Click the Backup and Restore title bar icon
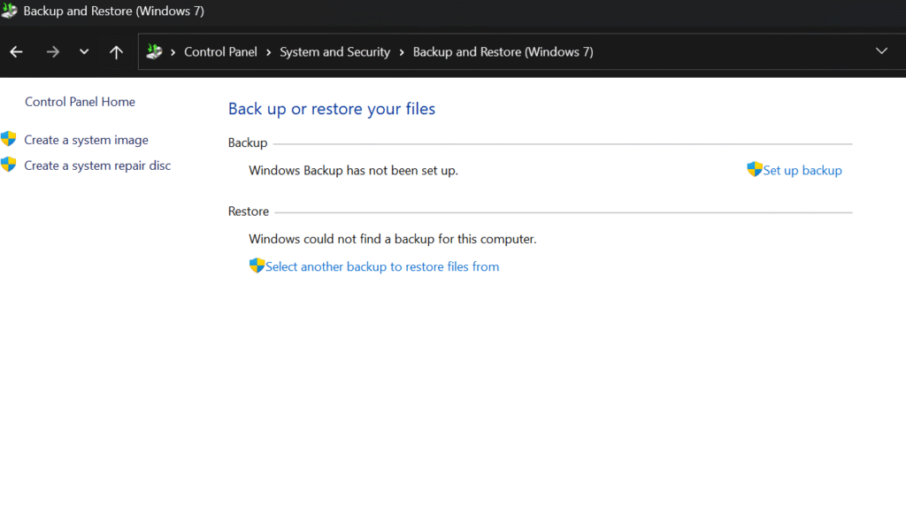The height and width of the screenshot is (508, 906). tap(10, 12)
